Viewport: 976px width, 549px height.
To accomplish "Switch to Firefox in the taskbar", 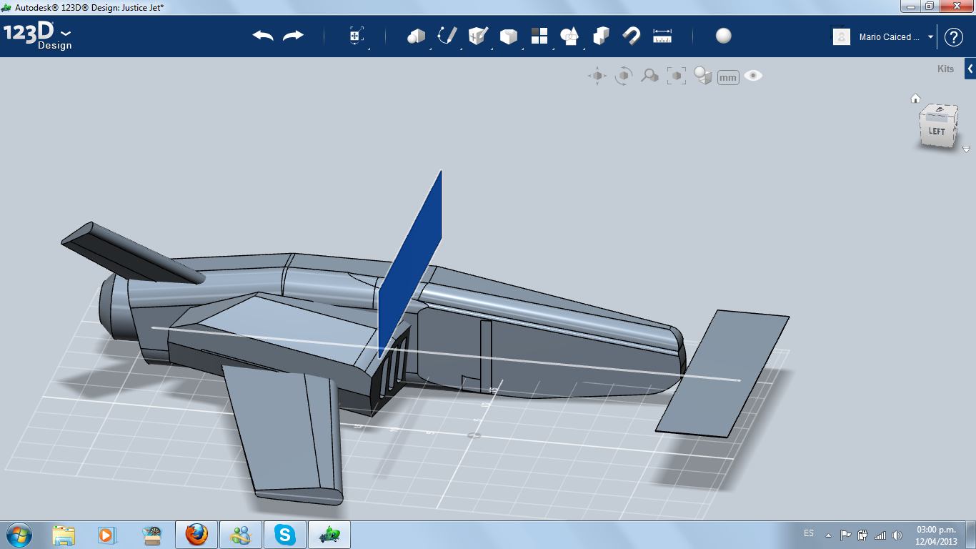I will point(196,535).
